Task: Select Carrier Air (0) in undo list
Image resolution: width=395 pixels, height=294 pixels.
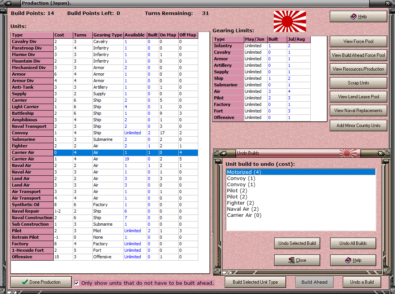Action: coord(301,215)
